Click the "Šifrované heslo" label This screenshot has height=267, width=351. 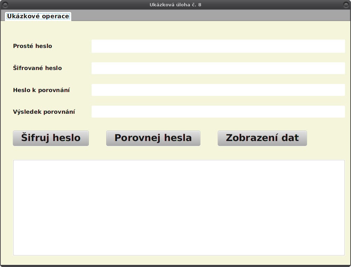coord(37,68)
